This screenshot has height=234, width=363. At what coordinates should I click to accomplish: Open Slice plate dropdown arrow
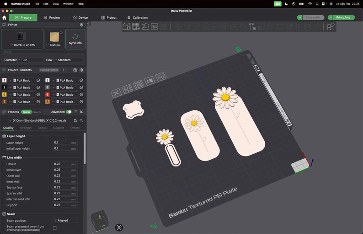(299, 17)
